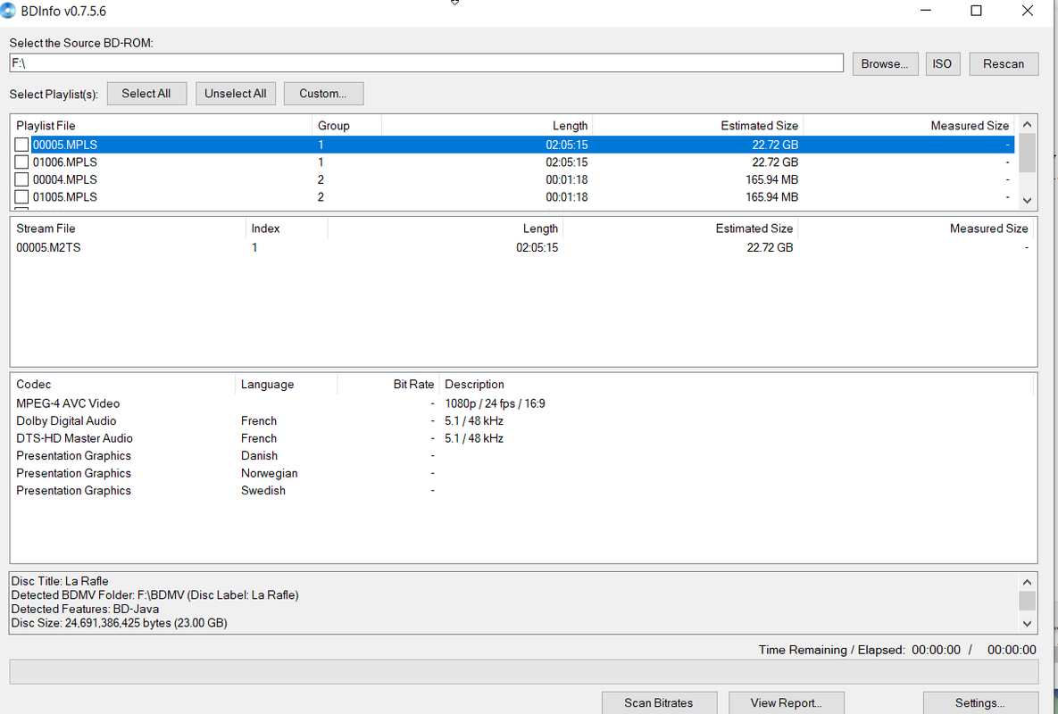Click the source BD-ROM path field
1058x714 pixels.
tap(427, 62)
